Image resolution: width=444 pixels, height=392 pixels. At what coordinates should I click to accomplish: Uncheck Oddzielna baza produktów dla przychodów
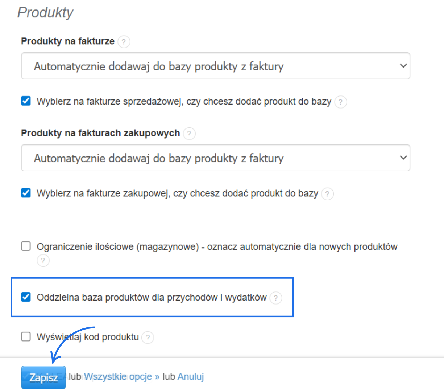[x=26, y=297]
